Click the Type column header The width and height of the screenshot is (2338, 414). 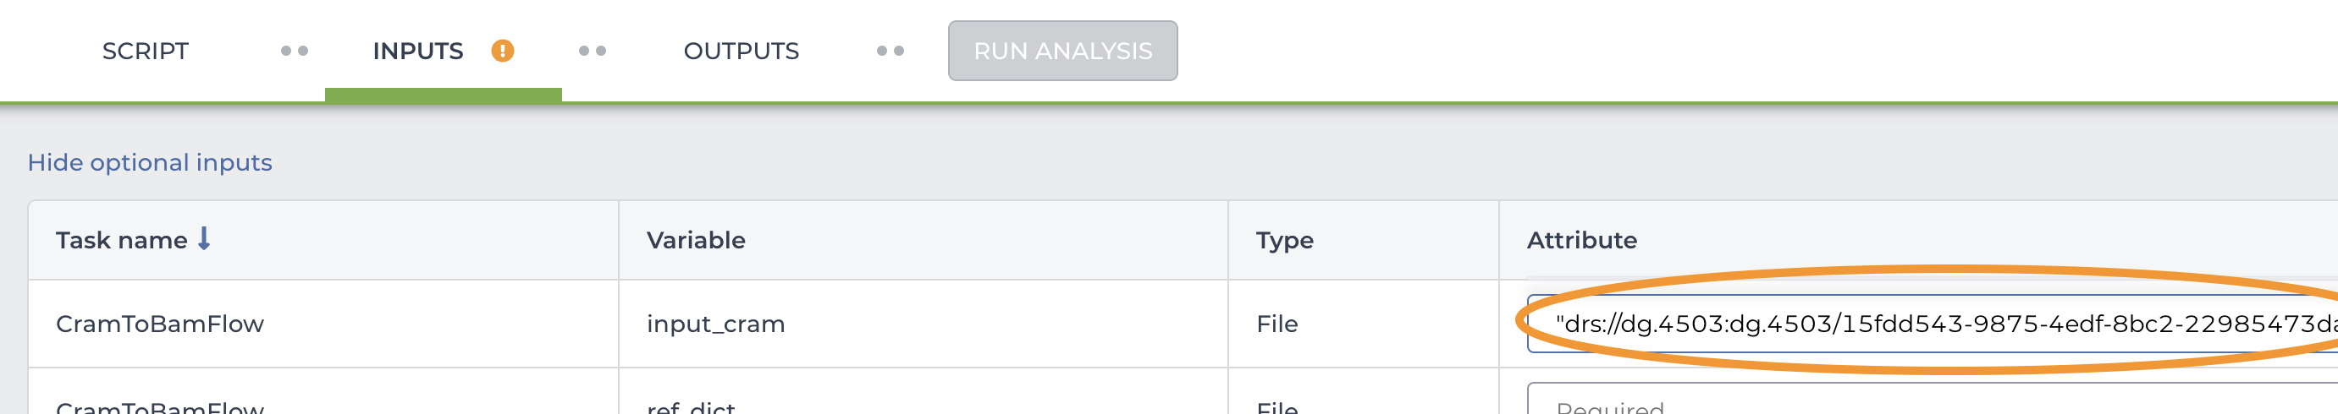click(x=1284, y=240)
